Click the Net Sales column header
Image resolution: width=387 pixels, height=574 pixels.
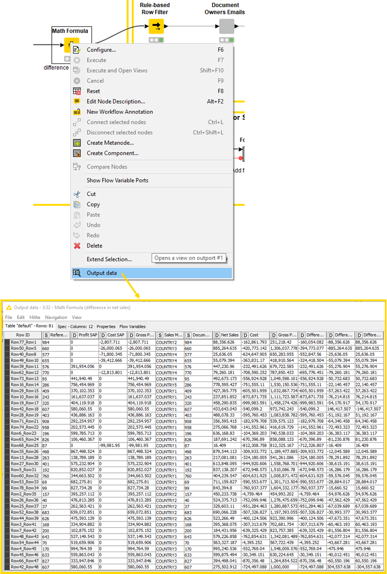click(227, 335)
